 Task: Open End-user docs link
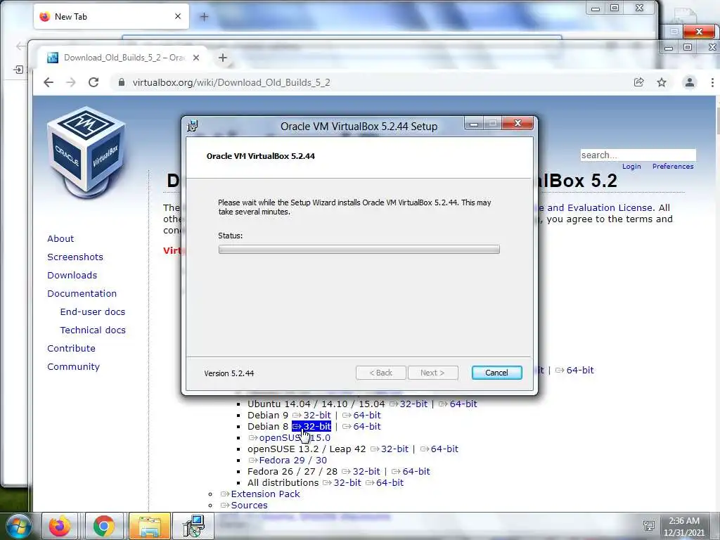[x=92, y=311]
